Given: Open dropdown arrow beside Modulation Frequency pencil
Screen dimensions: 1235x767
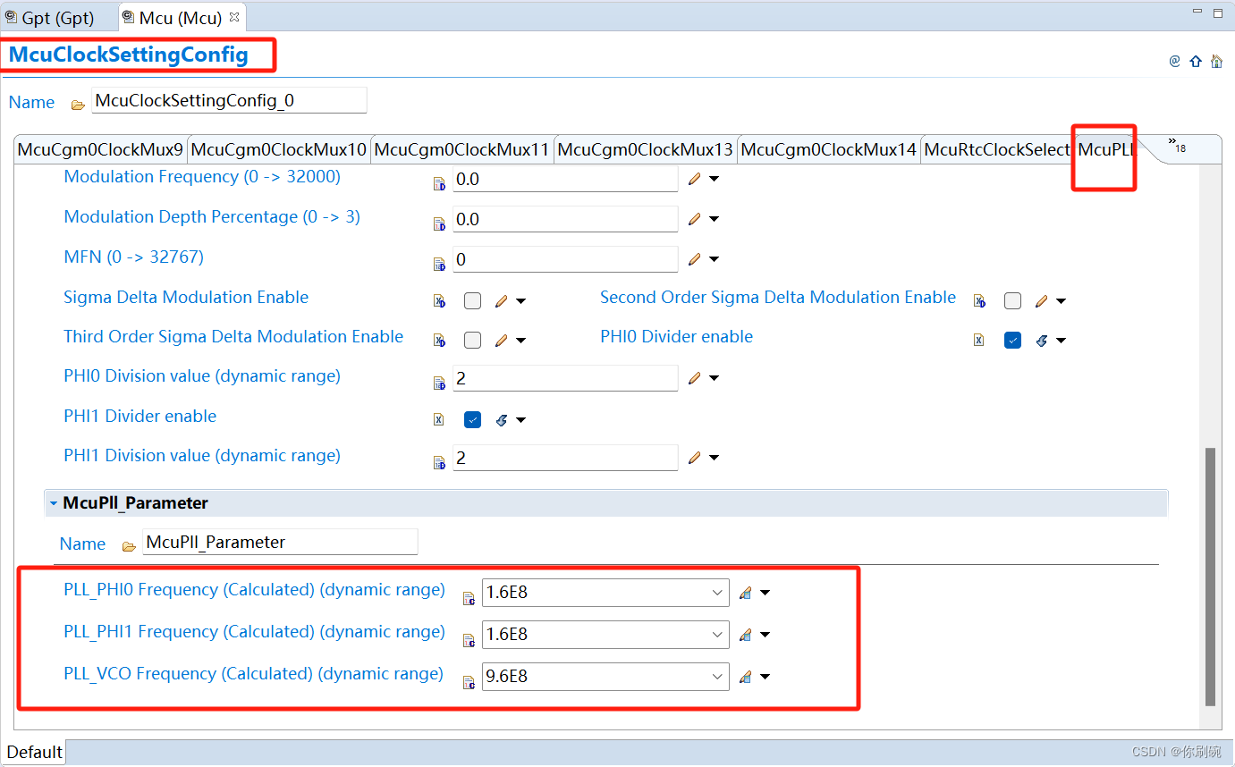Looking at the screenshot, I should 714,180.
